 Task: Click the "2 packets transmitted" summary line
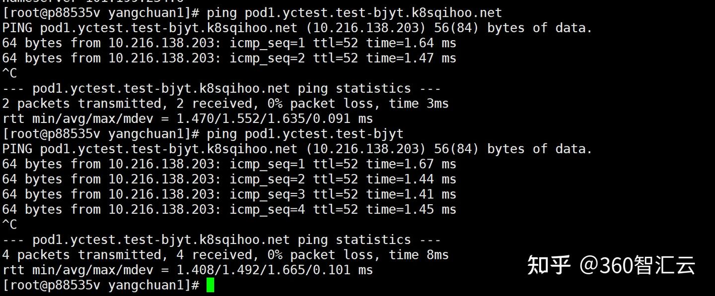[225, 104]
